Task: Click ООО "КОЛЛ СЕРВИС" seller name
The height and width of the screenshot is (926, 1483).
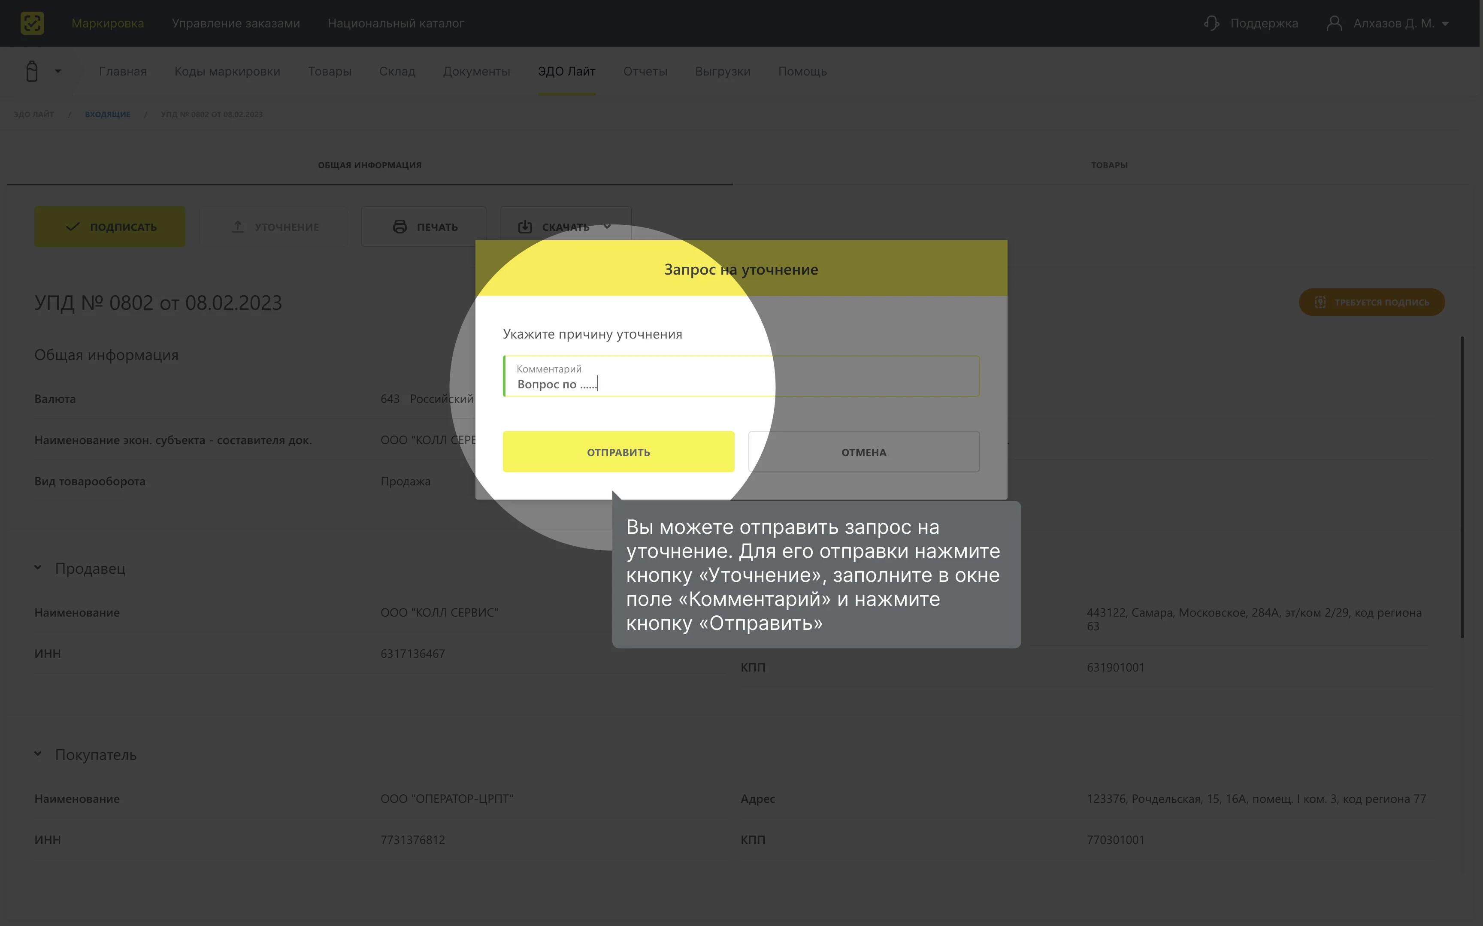Action: tap(439, 612)
